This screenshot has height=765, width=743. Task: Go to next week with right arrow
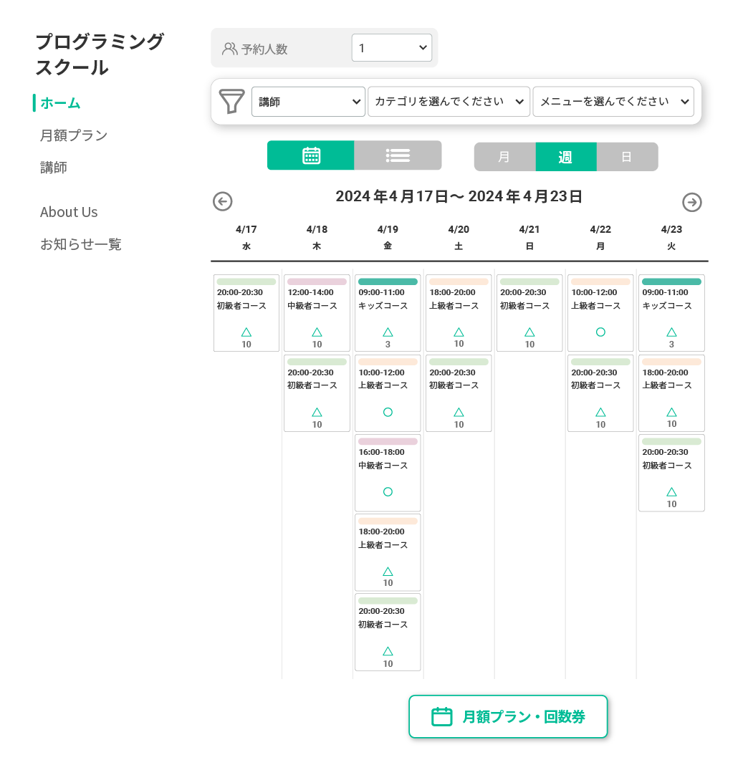click(691, 202)
